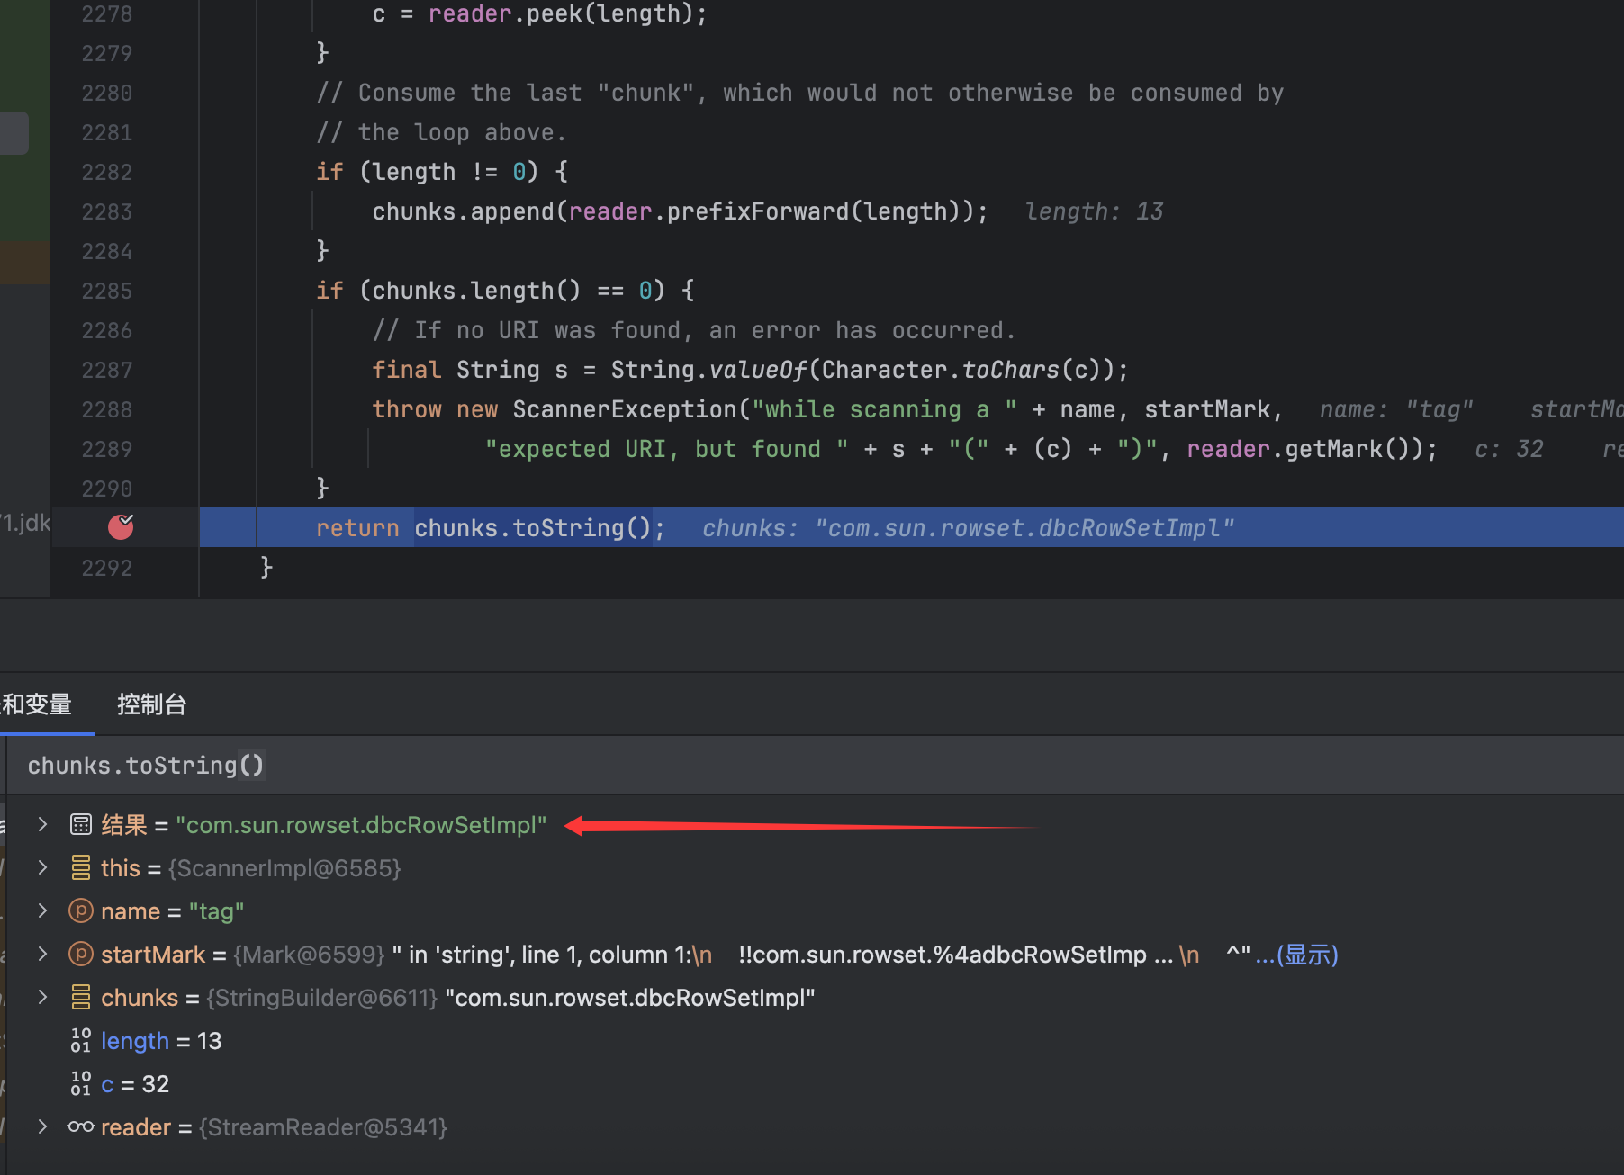Switch to the 控制台 console tab

pyautogui.click(x=151, y=704)
